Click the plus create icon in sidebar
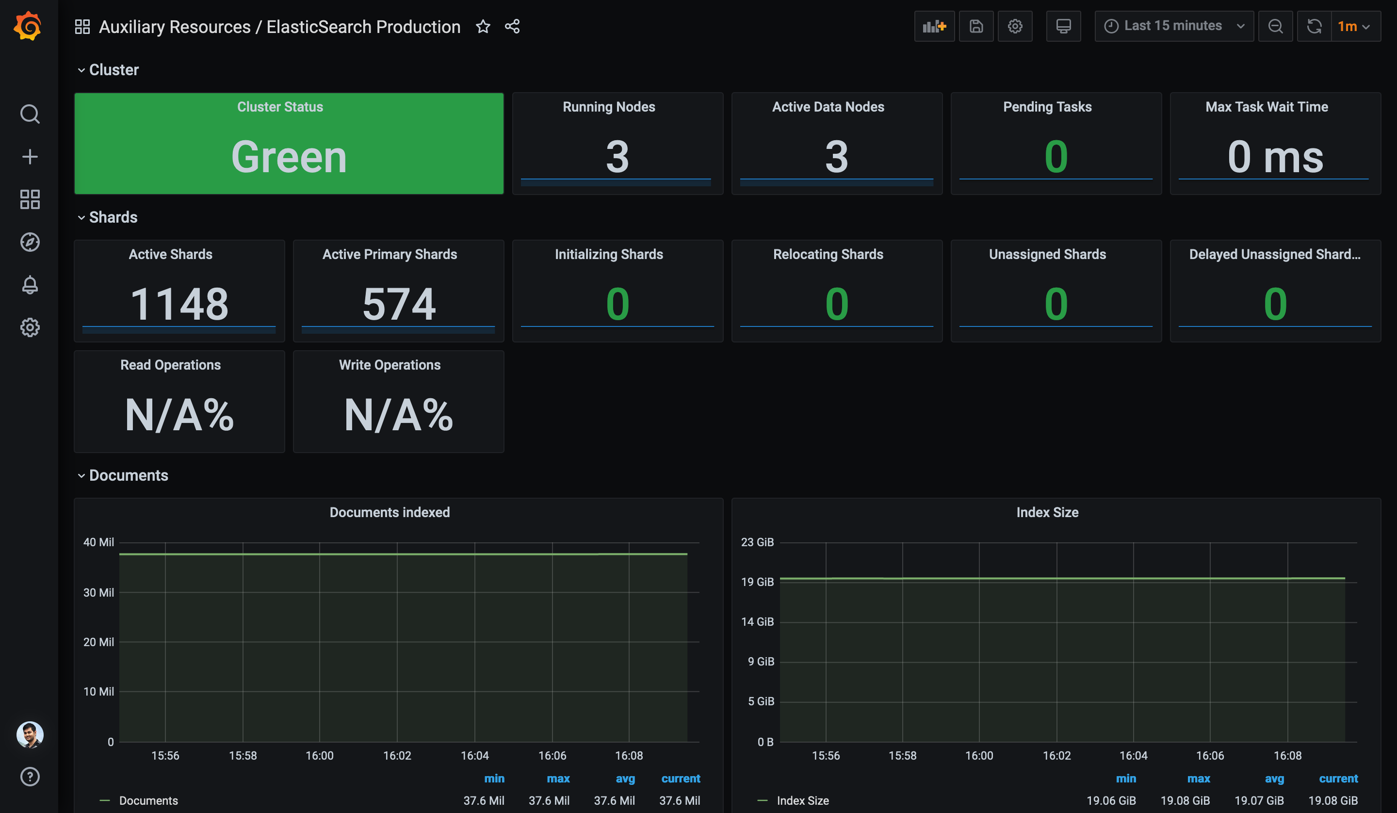The image size is (1397, 813). pyautogui.click(x=30, y=157)
